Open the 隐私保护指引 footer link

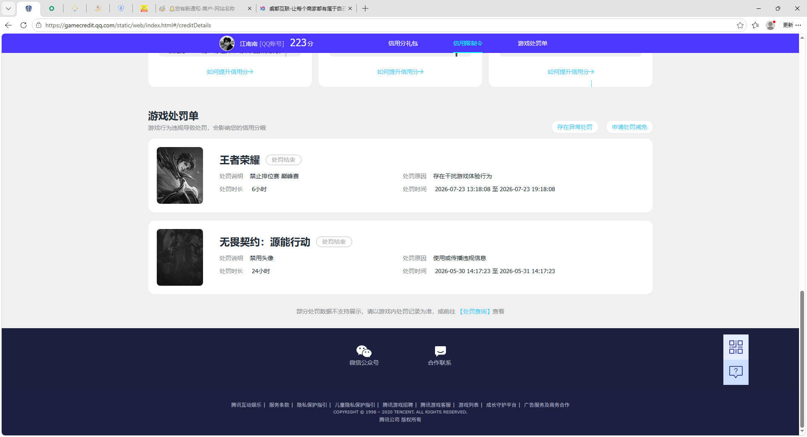312,405
